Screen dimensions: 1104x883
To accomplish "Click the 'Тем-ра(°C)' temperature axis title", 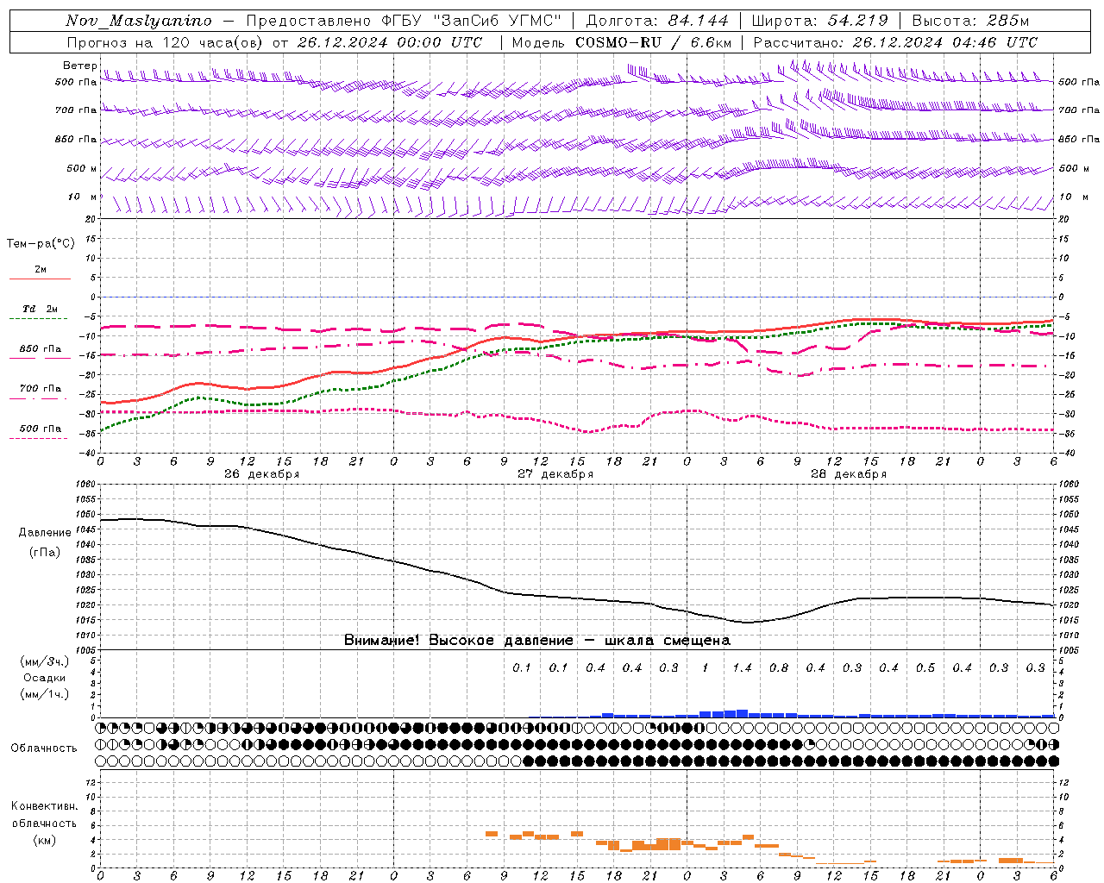I will pyautogui.click(x=41, y=244).
